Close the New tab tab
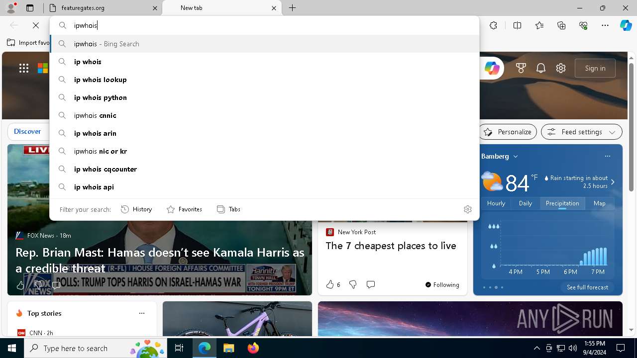The image size is (637, 358). click(274, 8)
